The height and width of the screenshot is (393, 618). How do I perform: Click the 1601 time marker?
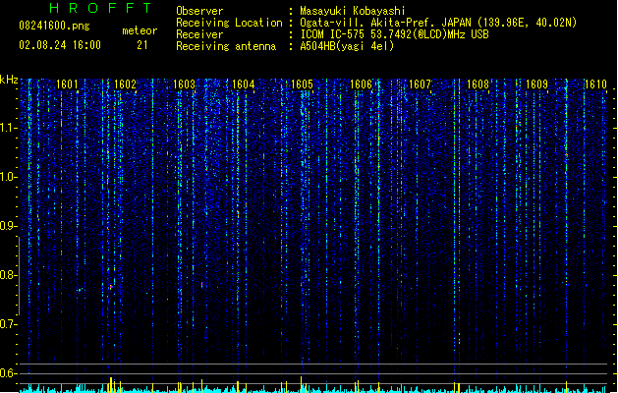coord(67,84)
